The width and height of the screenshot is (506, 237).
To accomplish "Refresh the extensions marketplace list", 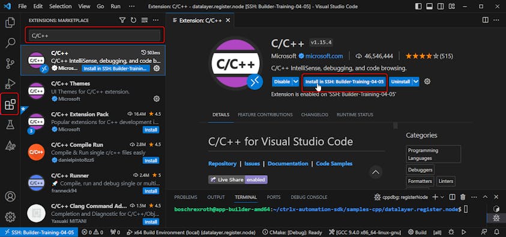I will coord(134,20).
